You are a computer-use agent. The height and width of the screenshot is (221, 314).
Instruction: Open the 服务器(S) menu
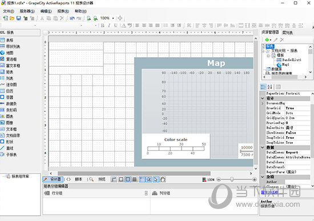click(x=27, y=11)
